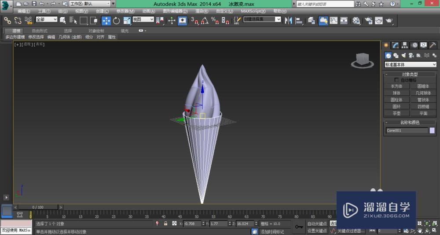Expand the quick access toolbar arrow
This screenshot has width=440, height=235.
[114, 4]
